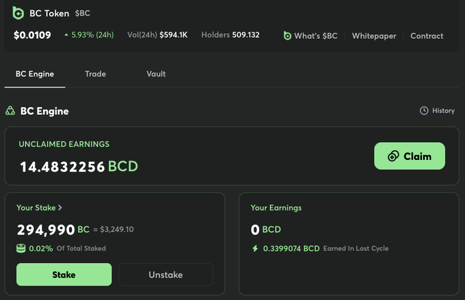Open the Contract link
This screenshot has height=300, width=465.
pyautogui.click(x=427, y=36)
